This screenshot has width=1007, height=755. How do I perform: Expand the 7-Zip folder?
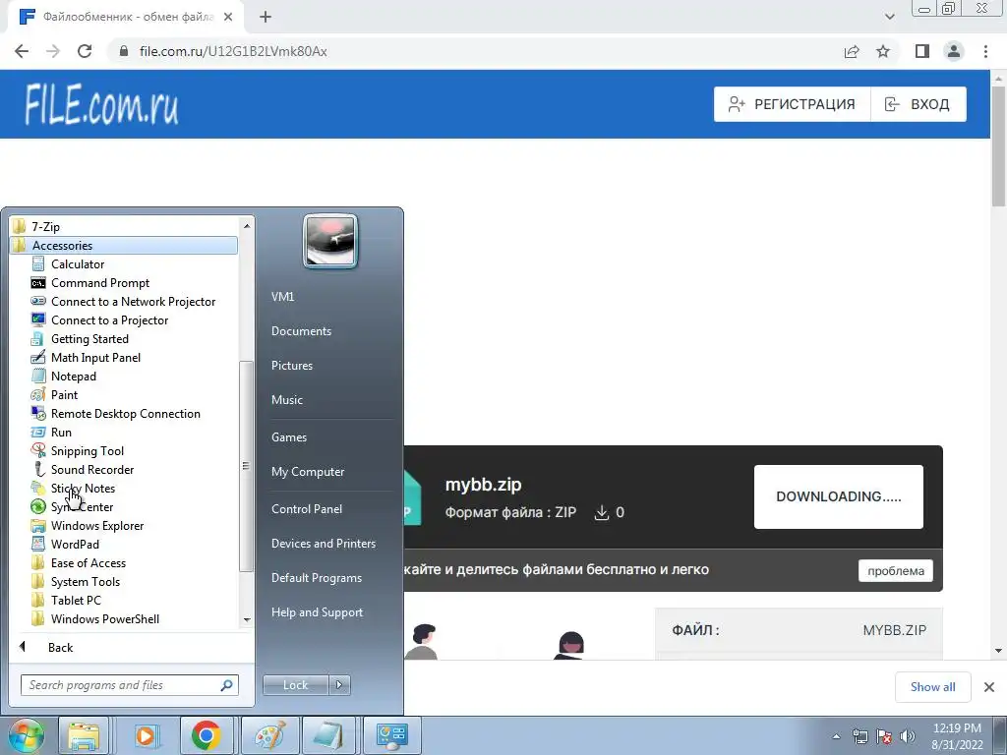pos(45,227)
